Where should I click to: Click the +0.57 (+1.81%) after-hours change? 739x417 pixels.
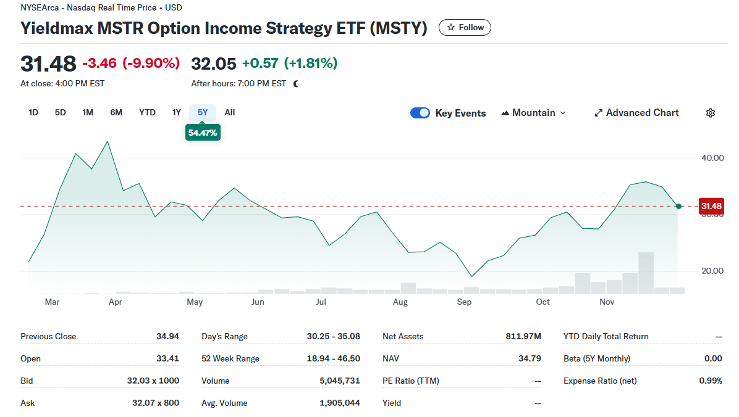290,63
